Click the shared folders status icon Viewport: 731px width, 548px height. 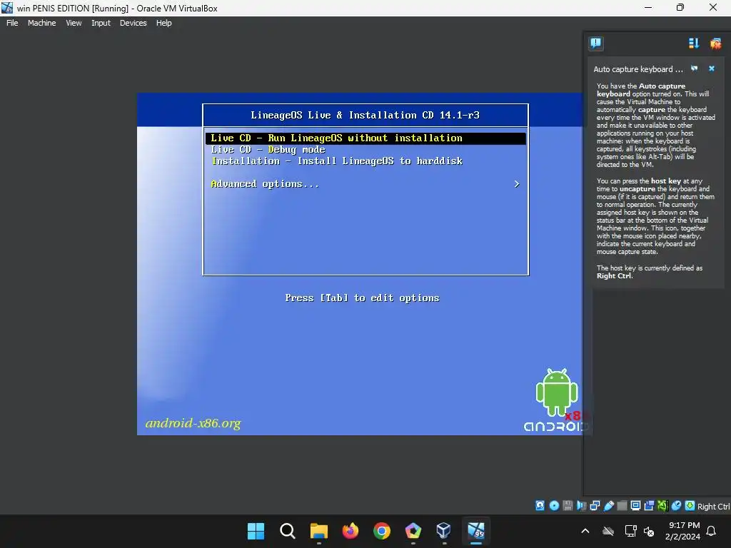[x=622, y=506]
